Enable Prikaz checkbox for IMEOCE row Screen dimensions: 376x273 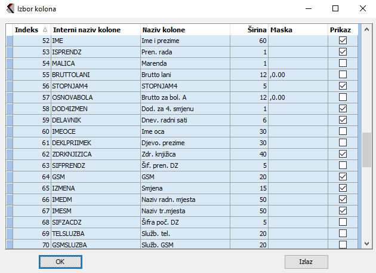[x=343, y=131]
